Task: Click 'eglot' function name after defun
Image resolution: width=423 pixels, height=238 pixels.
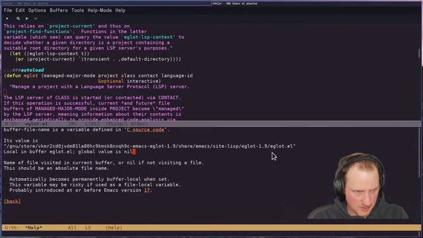Action: click(x=31, y=76)
